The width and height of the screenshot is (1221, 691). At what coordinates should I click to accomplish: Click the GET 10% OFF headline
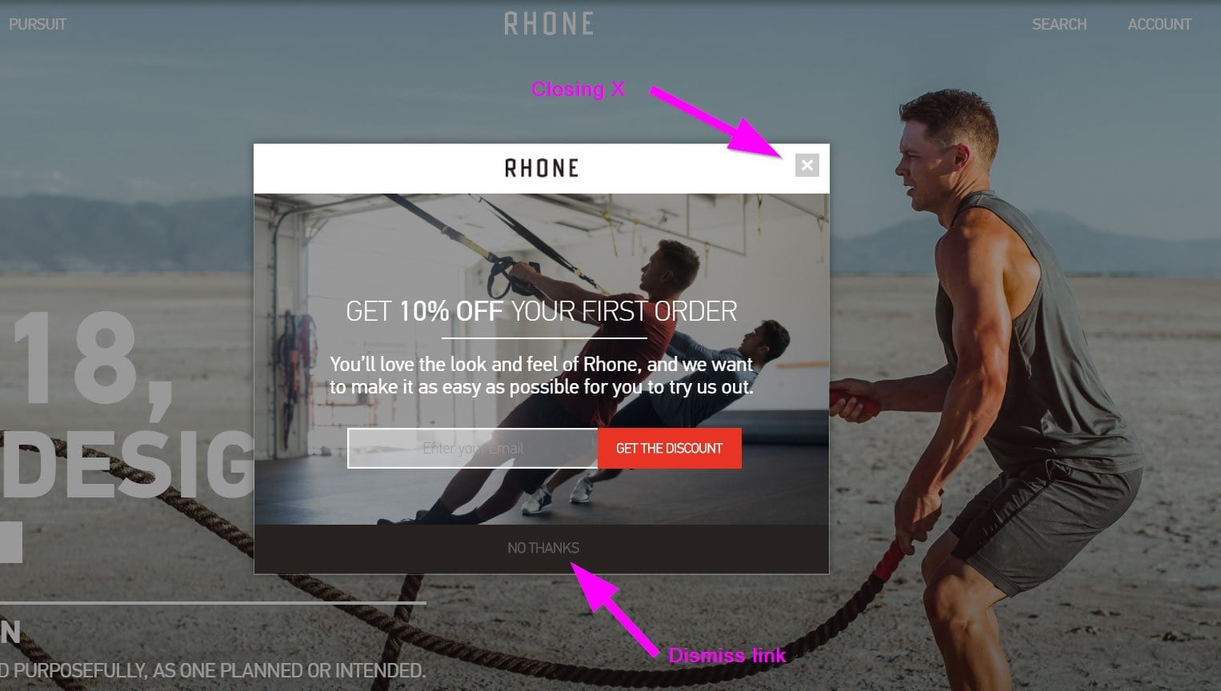coord(542,311)
